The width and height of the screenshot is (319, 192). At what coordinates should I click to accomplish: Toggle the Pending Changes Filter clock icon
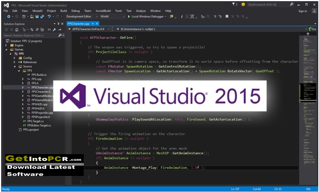point(24,29)
